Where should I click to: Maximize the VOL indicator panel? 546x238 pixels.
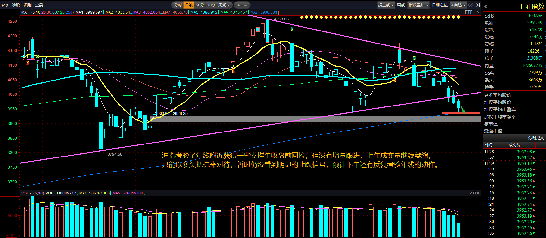point(474,193)
